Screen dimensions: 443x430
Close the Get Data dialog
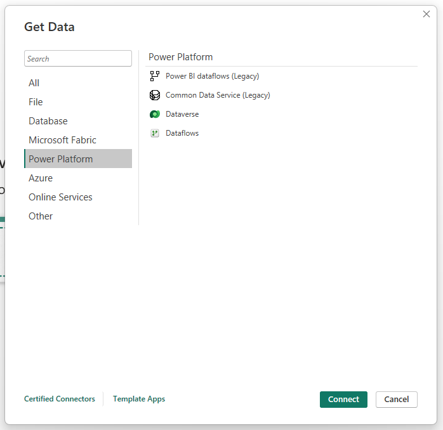pyautogui.click(x=426, y=14)
